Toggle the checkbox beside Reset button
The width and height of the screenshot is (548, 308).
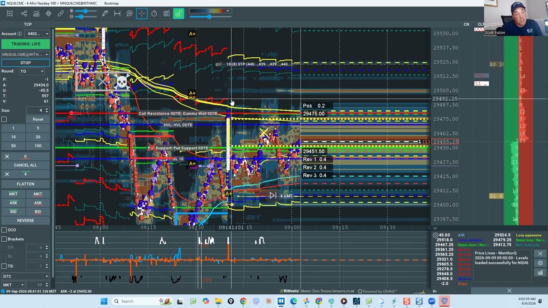(x=4, y=119)
